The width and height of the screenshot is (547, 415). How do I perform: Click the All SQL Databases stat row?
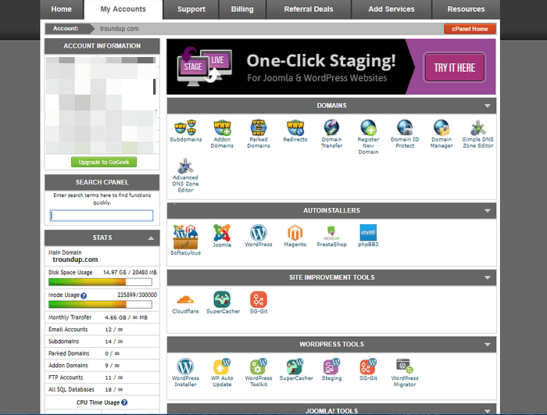coord(102,389)
